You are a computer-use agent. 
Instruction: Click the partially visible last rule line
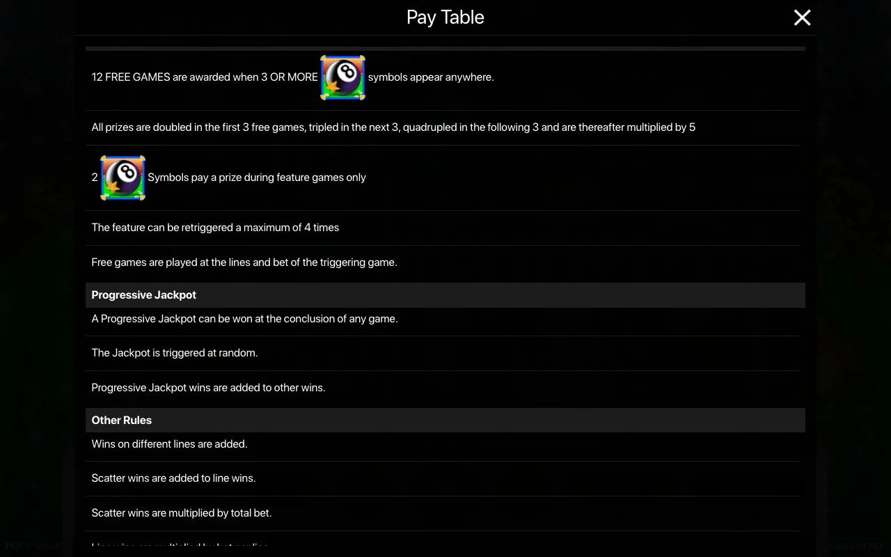pos(180,547)
